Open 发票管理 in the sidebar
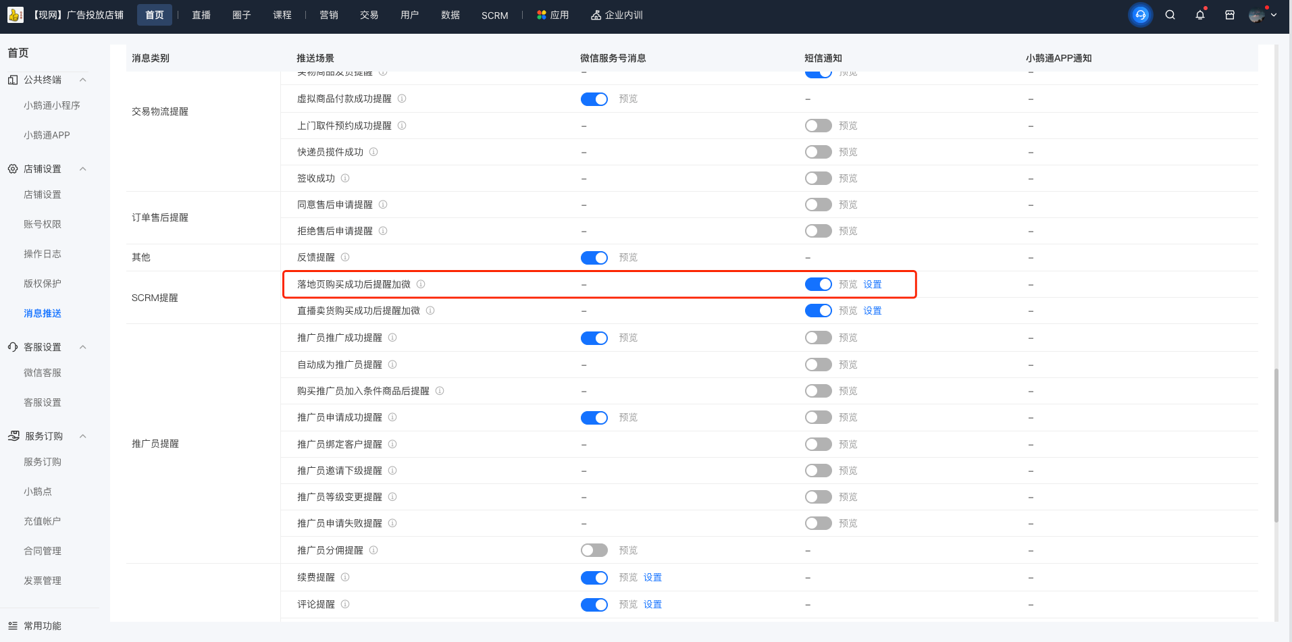The width and height of the screenshot is (1292, 642). [43, 581]
